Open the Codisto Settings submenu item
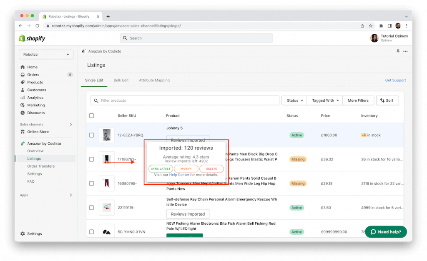Viewport: 427px width, 261px height. [34, 173]
